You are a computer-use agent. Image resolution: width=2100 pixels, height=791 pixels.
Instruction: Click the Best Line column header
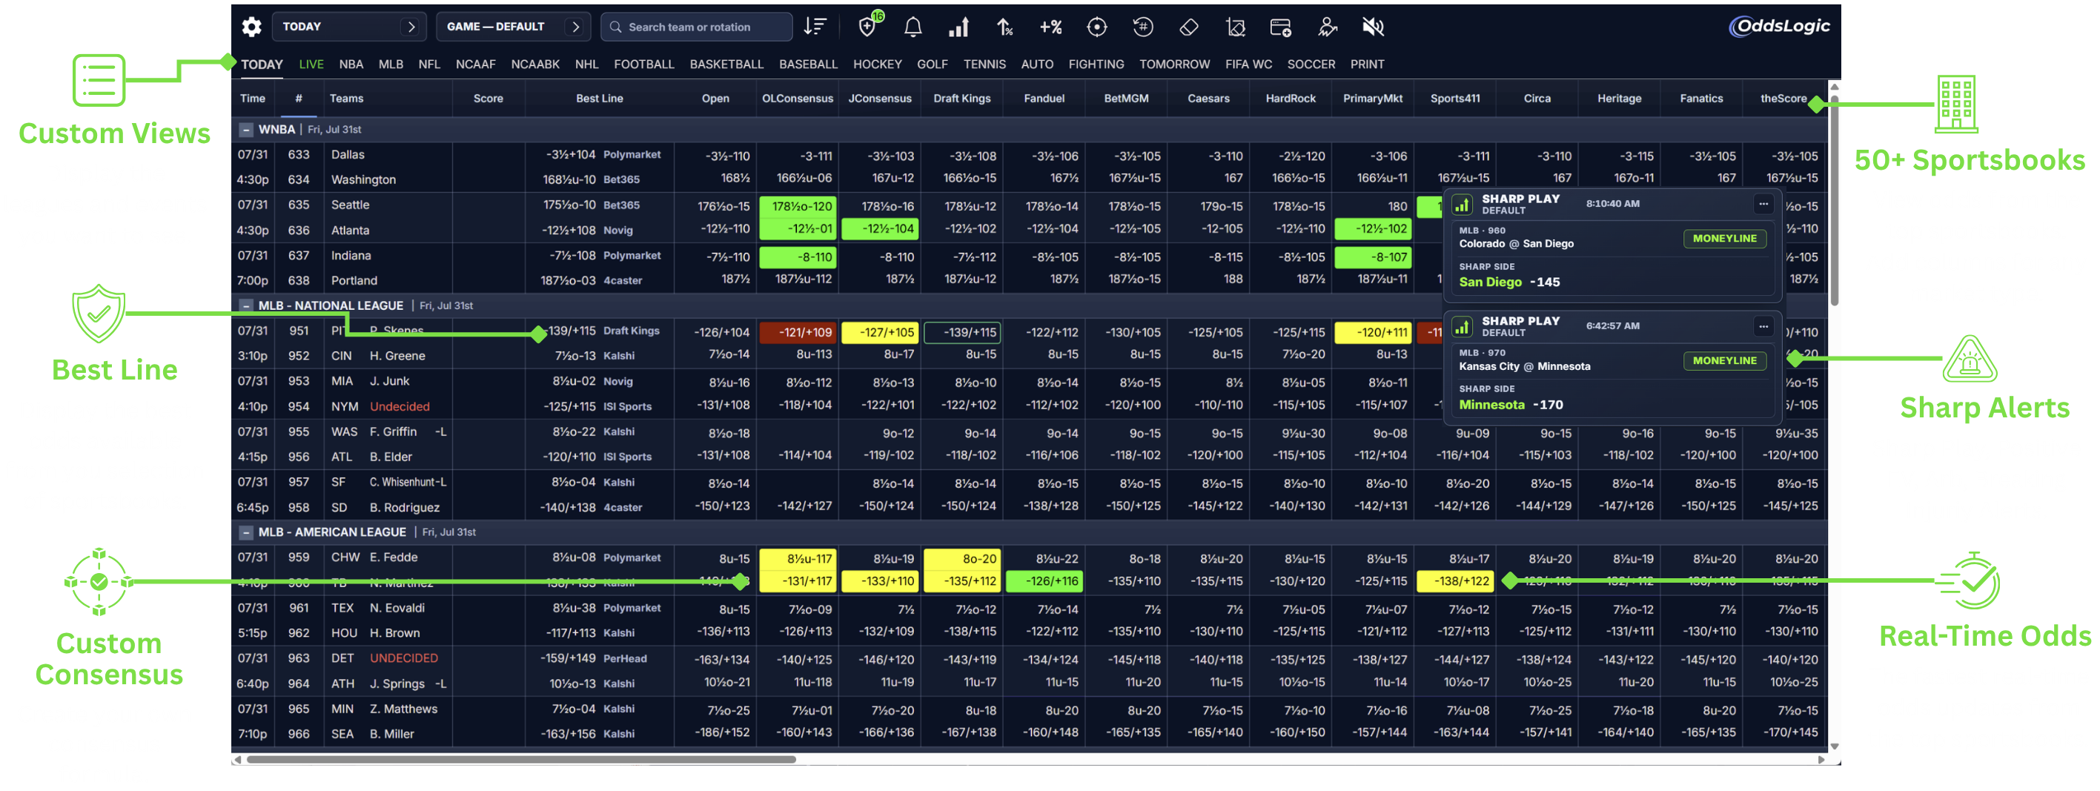pyautogui.click(x=599, y=99)
